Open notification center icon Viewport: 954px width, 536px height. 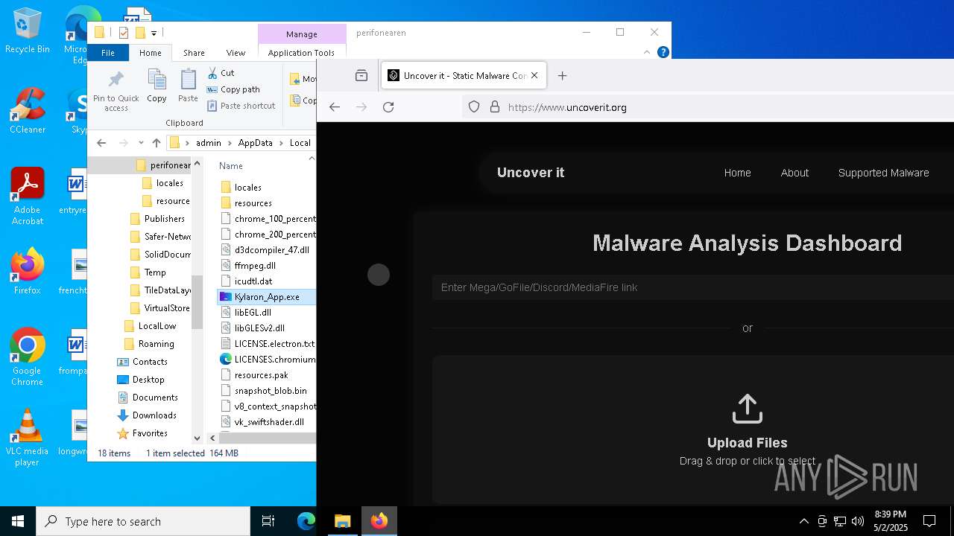[x=929, y=521]
